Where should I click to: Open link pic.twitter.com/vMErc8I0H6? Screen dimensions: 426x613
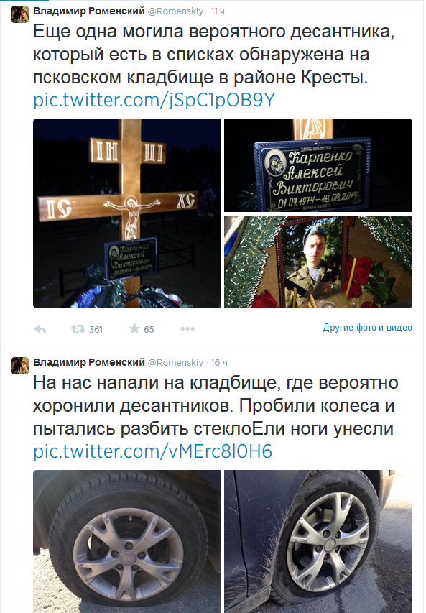point(153,451)
